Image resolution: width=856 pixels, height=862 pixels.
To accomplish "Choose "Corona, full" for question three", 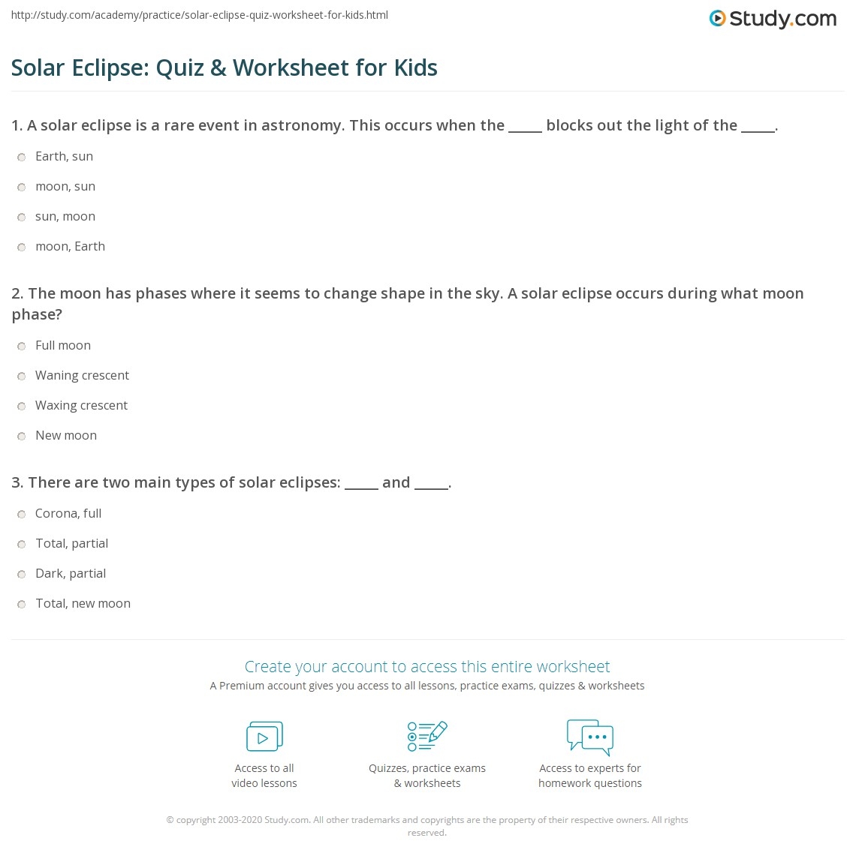I will (x=22, y=515).
